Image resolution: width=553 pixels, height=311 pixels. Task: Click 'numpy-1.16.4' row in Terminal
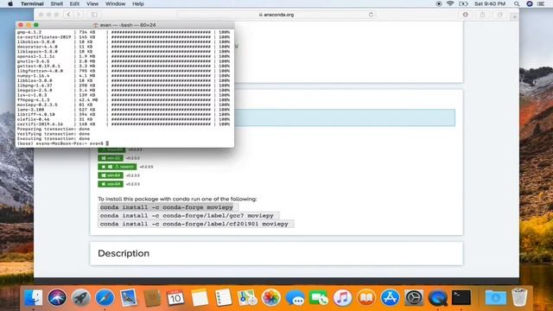point(124,75)
